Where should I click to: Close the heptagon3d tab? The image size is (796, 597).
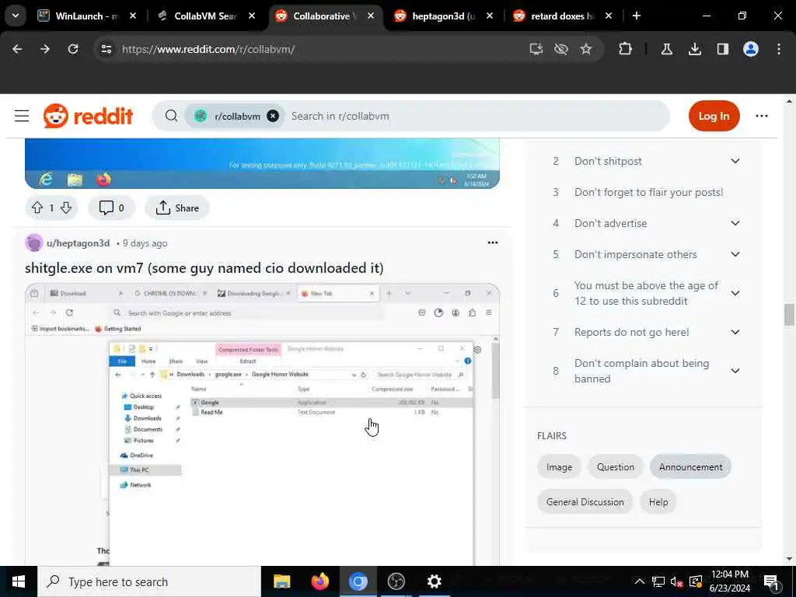coord(490,16)
